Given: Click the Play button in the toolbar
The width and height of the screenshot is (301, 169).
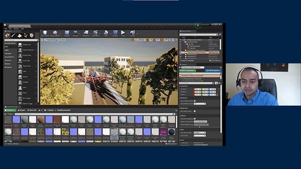Looking at the screenshot, I should [123, 32].
